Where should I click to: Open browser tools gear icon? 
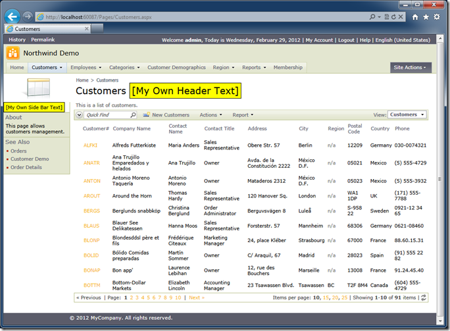tap(436, 17)
